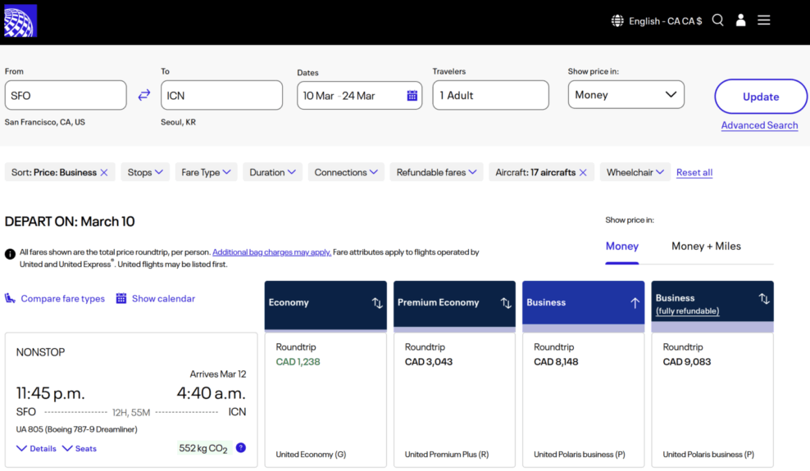Sort results by Economy price
This screenshot has height=471, width=810.
click(377, 303)
